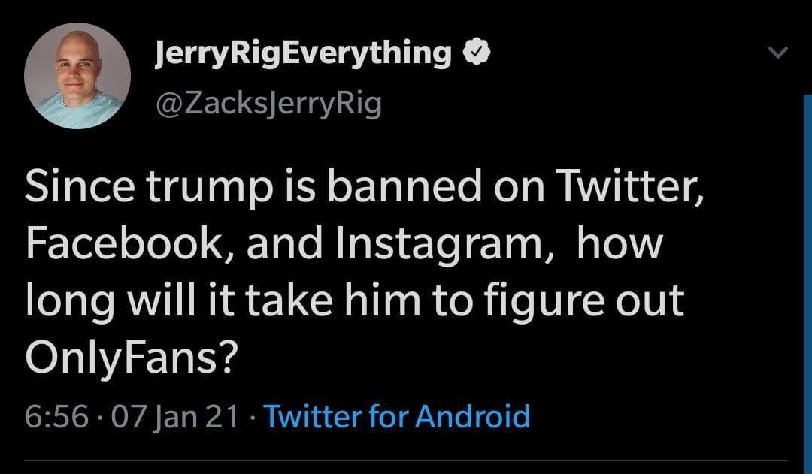Click the JerryRigEverything display name

click(301, 54)
